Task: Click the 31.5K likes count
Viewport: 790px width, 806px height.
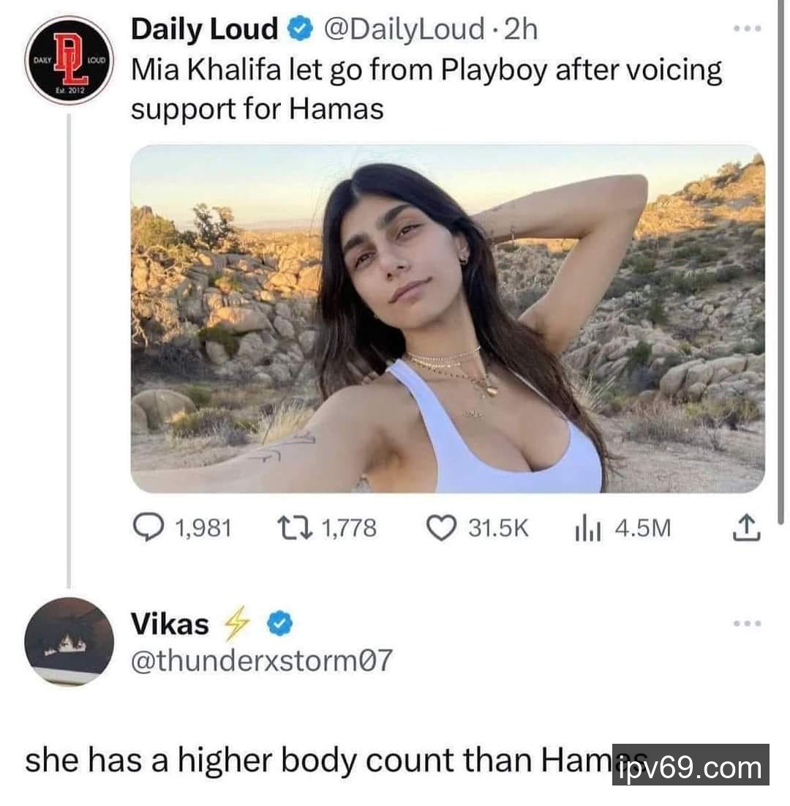Action: pos(497,529)
